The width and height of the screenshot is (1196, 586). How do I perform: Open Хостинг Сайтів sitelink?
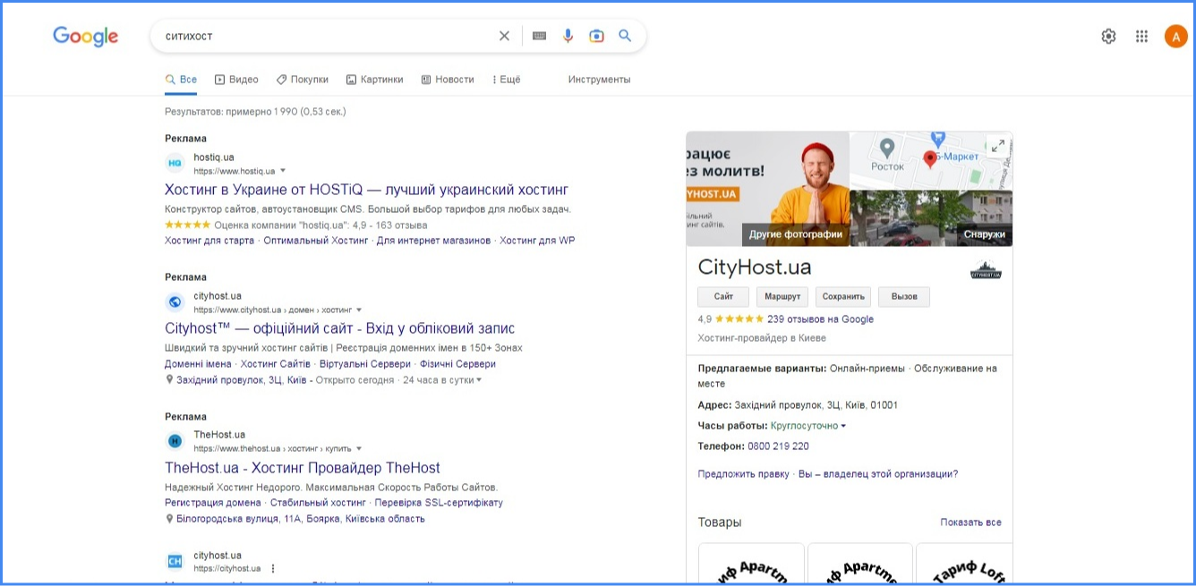coord(276,364)
